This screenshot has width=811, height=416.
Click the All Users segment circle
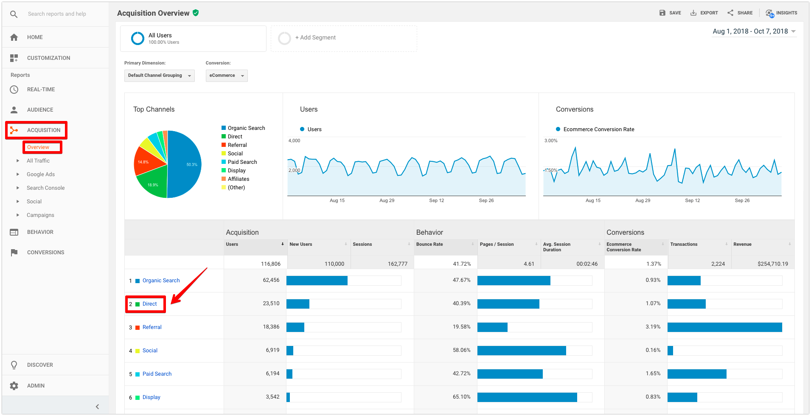pos(138,39)
